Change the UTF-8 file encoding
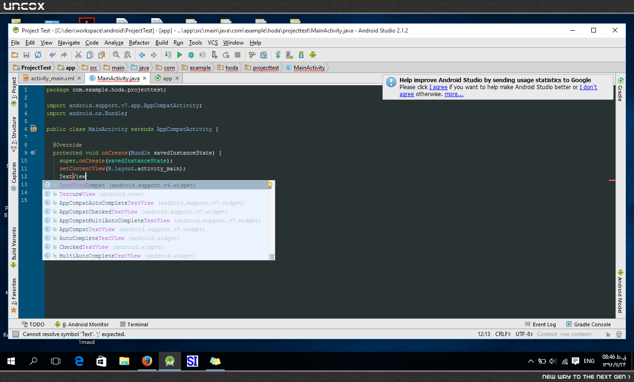The height and width of the screenshot is (382, 634). click(524, 334)
